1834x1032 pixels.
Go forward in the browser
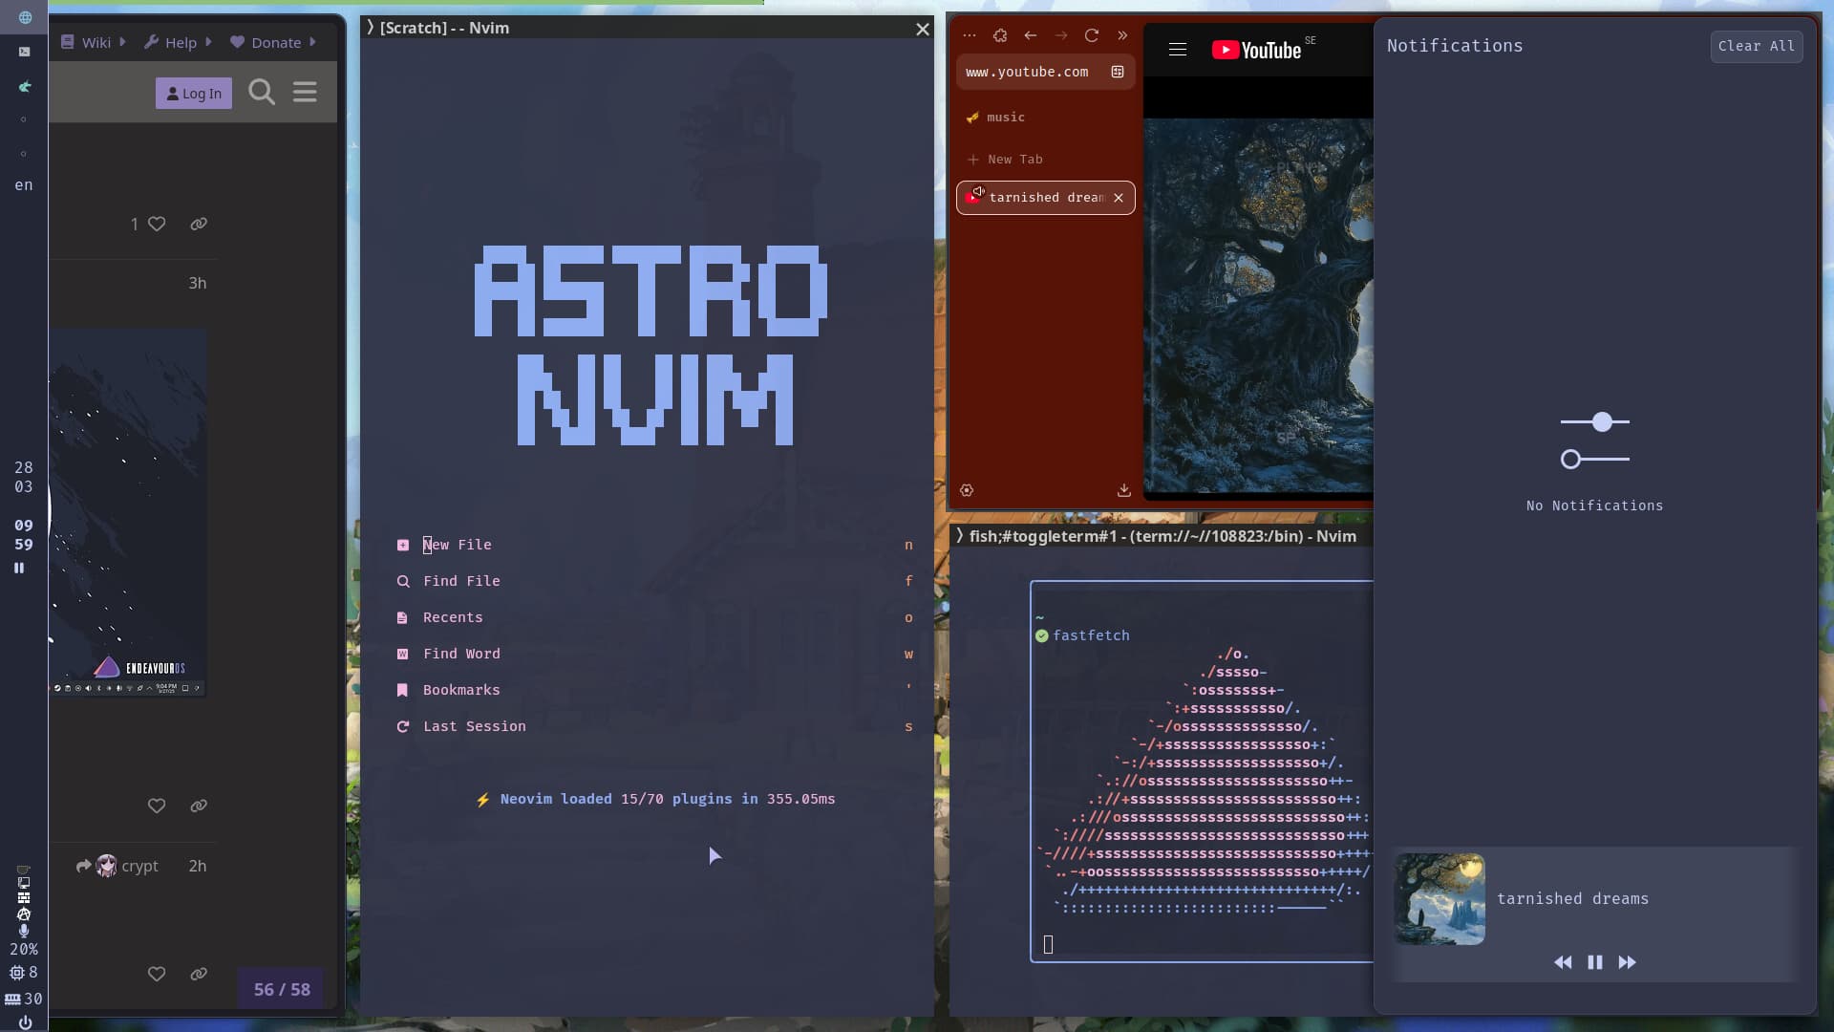click(x=1061, y=35)
